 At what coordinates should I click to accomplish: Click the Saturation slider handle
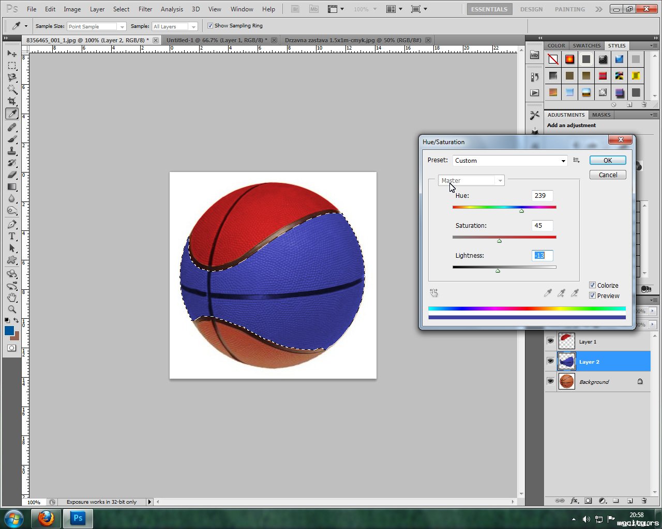499,241
